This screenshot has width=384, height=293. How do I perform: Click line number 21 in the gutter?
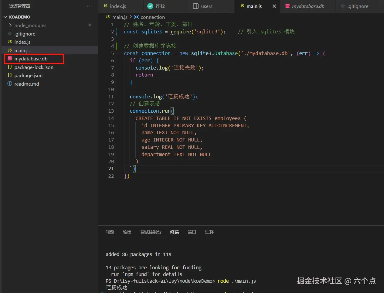(111, 169)
